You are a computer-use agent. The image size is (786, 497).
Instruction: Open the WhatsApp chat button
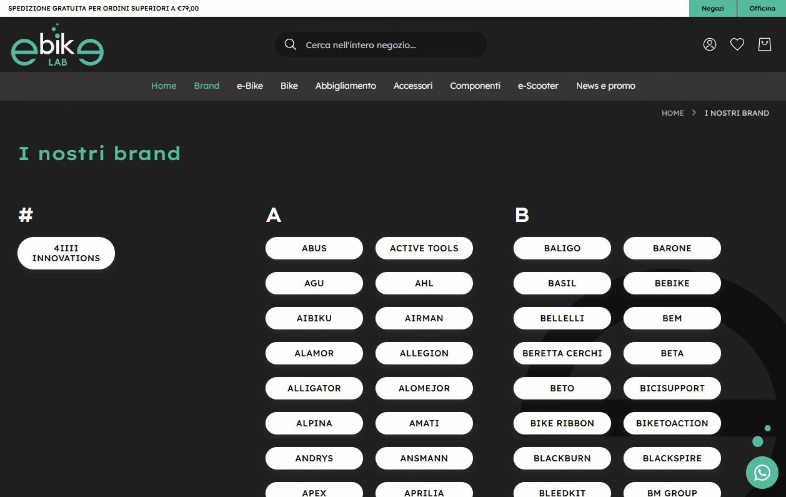tap(762, 473)
